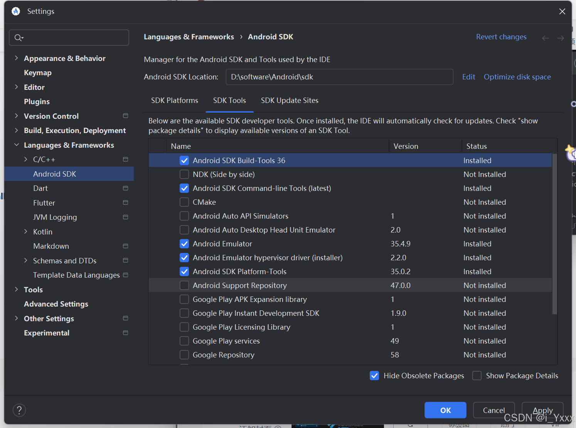Check Android Auto API Simulators
Screen dimensions: 576x428
coord(184,216)
